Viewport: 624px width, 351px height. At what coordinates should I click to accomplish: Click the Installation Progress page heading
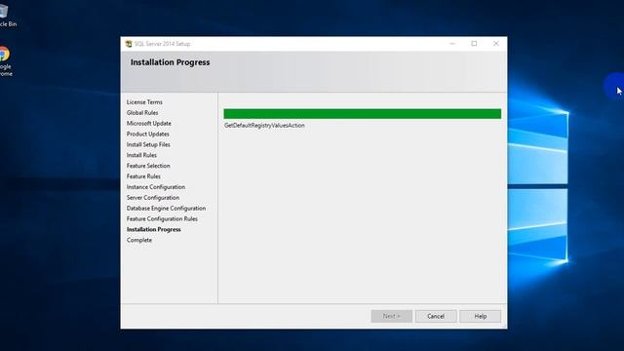tap(170, 62)
